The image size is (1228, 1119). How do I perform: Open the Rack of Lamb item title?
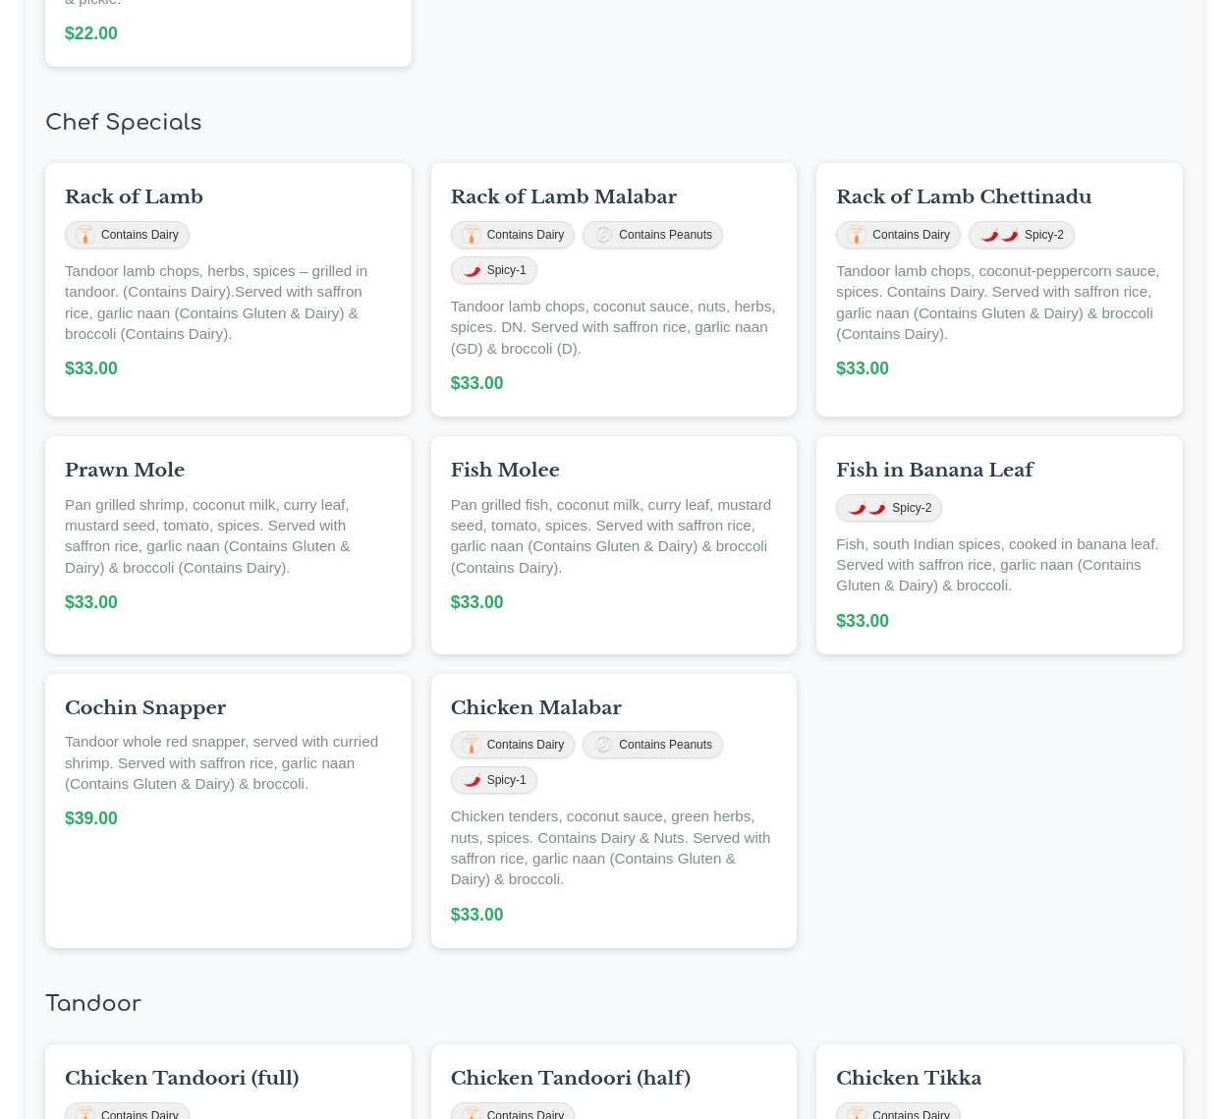[x=134, y=196]
